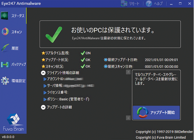Open the スキャン scan section icon
Viewport: 194px width, 140px height.
(x=5, y=31)
